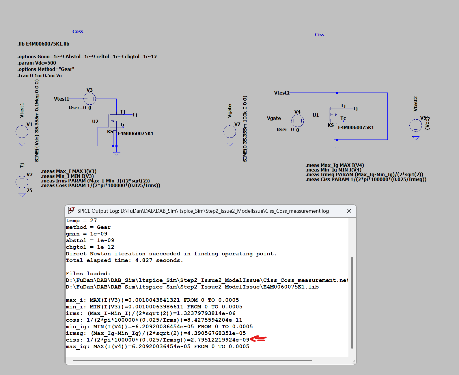Click the Vtest1 net label beside V3
The height and width of the screenshot is (375, 459).
click(x=61, y=99)
